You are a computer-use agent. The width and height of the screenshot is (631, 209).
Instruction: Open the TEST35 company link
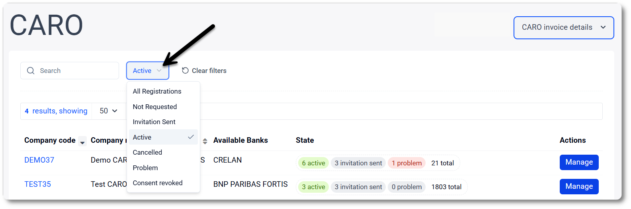point(37,184)
